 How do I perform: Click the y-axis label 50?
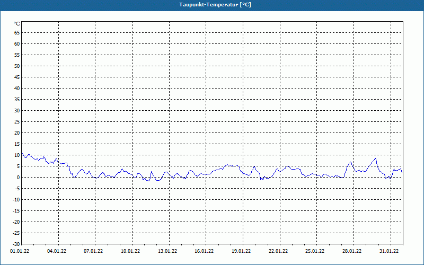pos(17,66)
